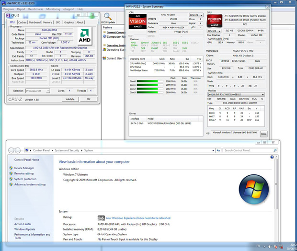Select the CPU tab in CPU-Z
The height and width of the screenshot is (251, 297).
tap(12, 22)
